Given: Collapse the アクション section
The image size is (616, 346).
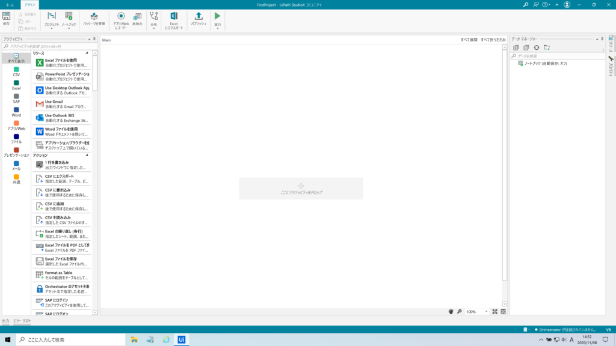Looking at the screenshot, I should coord(87,156).
